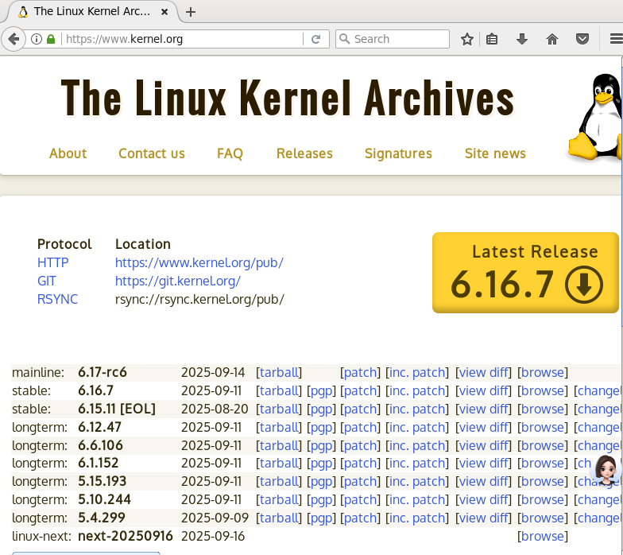Image resolution: width=623 pixels, height=555 pixels.
Task: Open pgp signature for stable 6.16.7
Action: point(321,391)
